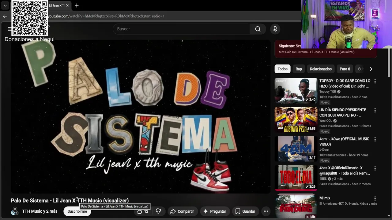392x220 pixels.
Task: Open options menu for Mi mix
Action: 375,199
